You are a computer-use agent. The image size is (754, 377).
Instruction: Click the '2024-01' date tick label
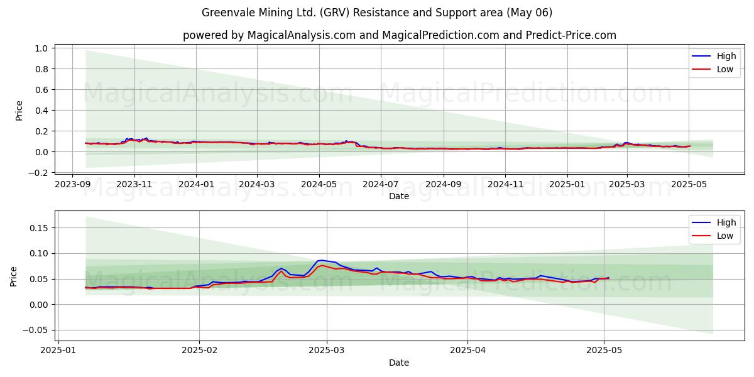click(196, 184)
